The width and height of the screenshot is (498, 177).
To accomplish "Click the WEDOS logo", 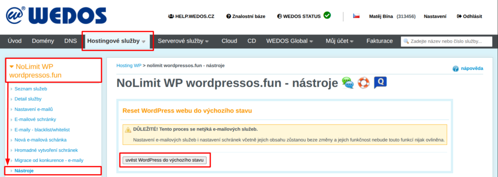I will (x=56, y=15).
